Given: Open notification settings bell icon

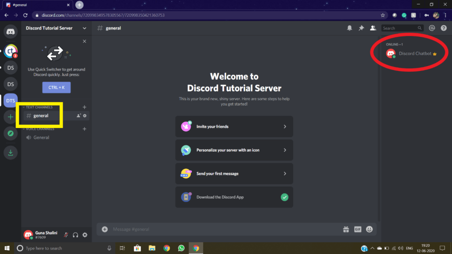Looking at the screenshot, I should [x=350, y=28].
